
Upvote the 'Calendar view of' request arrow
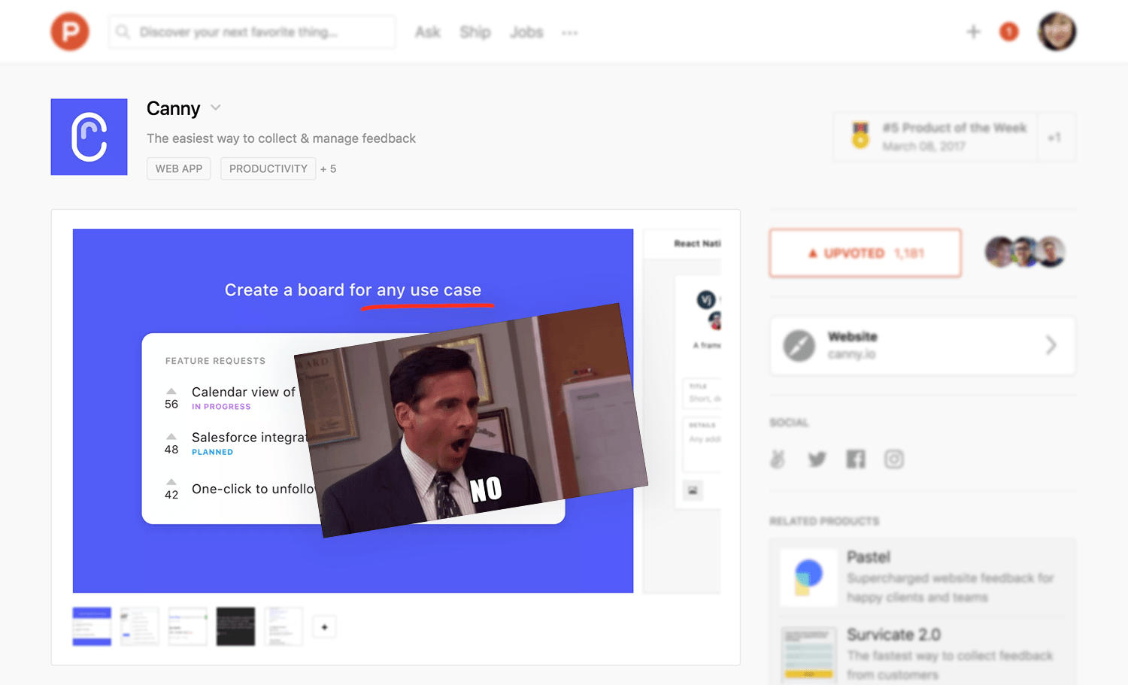(171, 391)
